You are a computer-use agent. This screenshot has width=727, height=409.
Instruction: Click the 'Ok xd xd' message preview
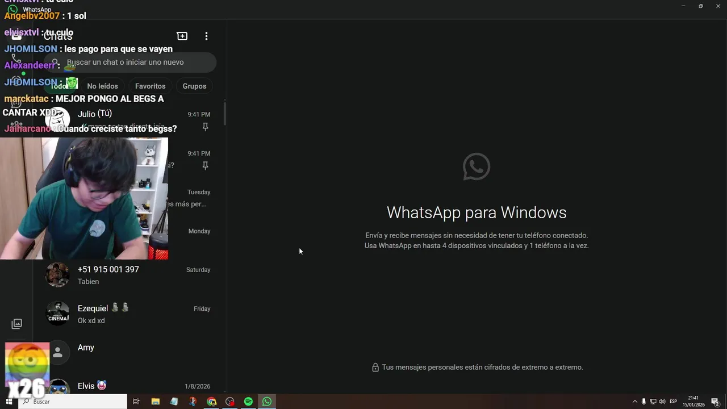pyautogui.click(x=91, y=321)
